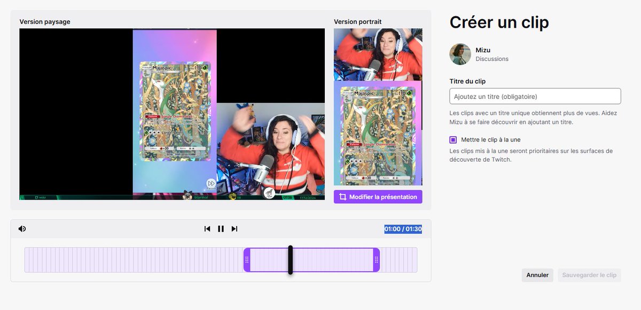Grab the right trim handle of the clip
The image size is (641, 310).
[377, 260]
